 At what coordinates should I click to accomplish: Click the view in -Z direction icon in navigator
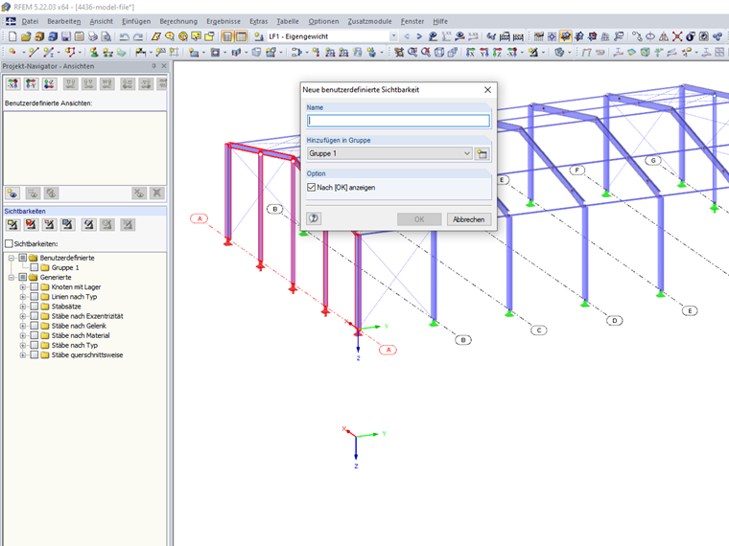click(x=49, y=84)
